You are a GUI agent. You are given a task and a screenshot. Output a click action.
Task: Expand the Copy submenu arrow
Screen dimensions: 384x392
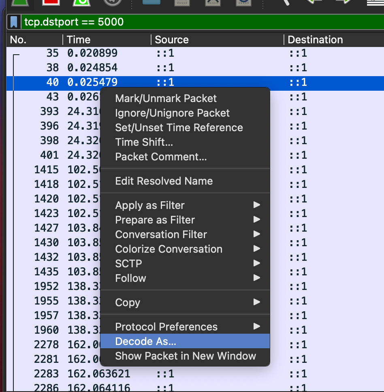coord(257,302)
